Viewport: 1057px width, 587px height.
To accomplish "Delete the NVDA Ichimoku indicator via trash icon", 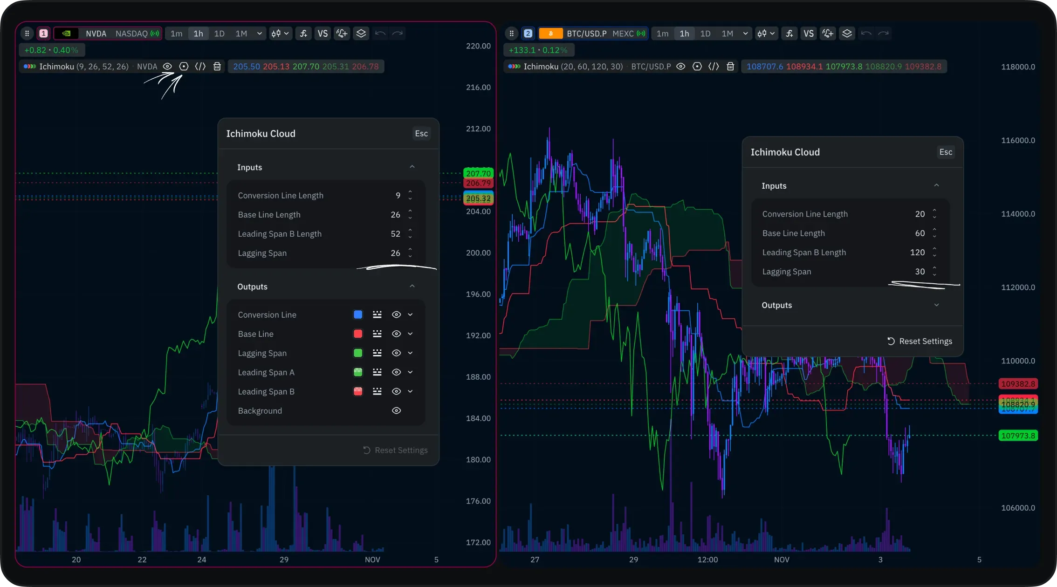I will (217, 67).
